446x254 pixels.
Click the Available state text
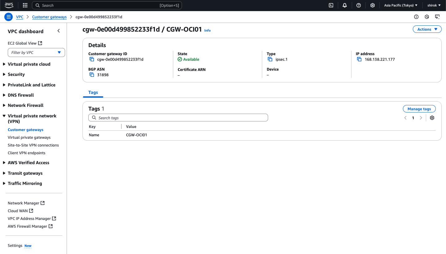tap(191, 59)
